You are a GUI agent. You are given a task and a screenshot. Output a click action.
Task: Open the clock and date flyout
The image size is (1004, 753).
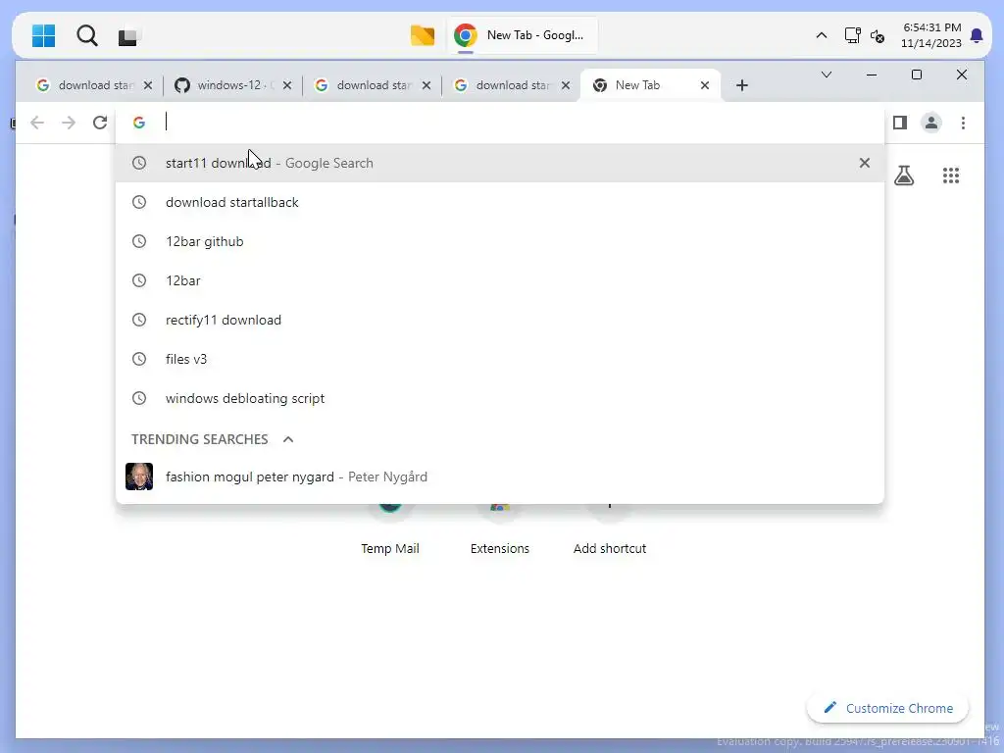pyautogui.click(x=931, y=35)
